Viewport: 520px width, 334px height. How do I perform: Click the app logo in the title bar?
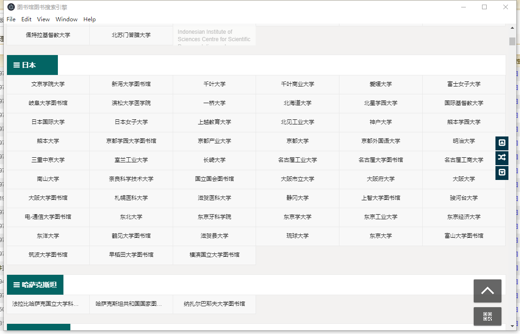click(12, 7)
